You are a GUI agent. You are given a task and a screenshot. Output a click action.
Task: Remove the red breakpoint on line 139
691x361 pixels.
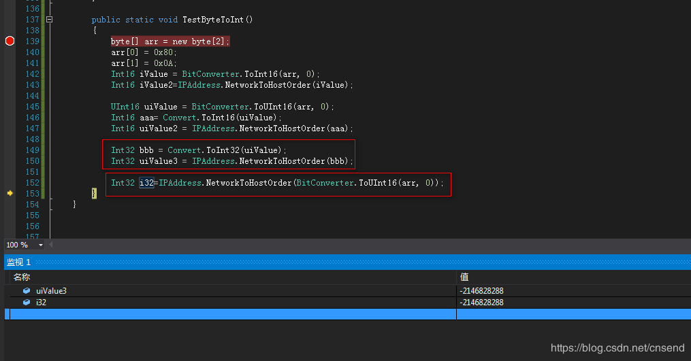(10, 41)
